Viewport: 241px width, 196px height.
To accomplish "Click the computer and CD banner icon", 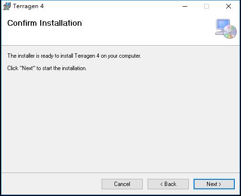I will pos(226,29).
